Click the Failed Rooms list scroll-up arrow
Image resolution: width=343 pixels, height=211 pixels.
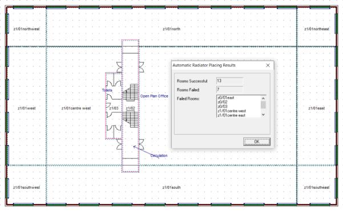263,99
